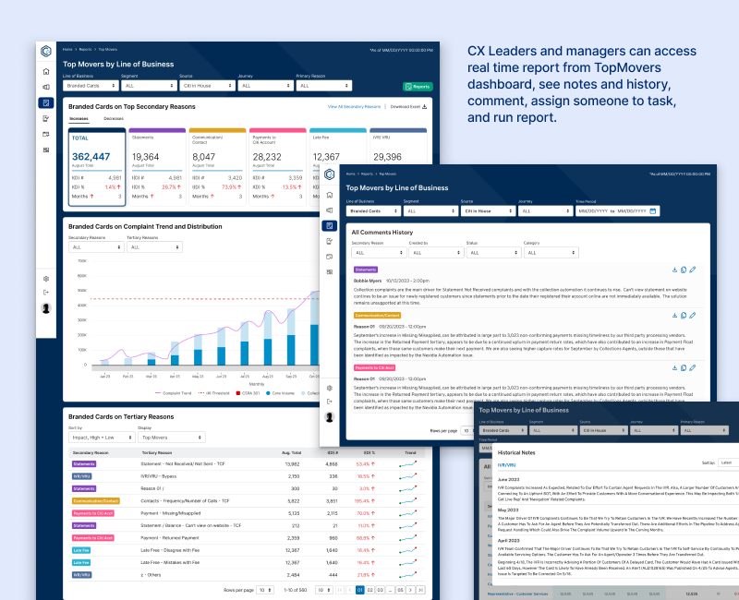
Task: Open Created by dropdown in All Comments History
Action: (436, 253)
